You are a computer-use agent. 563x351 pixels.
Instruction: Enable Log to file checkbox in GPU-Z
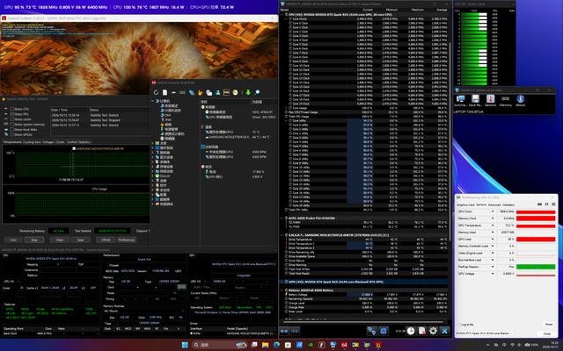tap(459, 325)
